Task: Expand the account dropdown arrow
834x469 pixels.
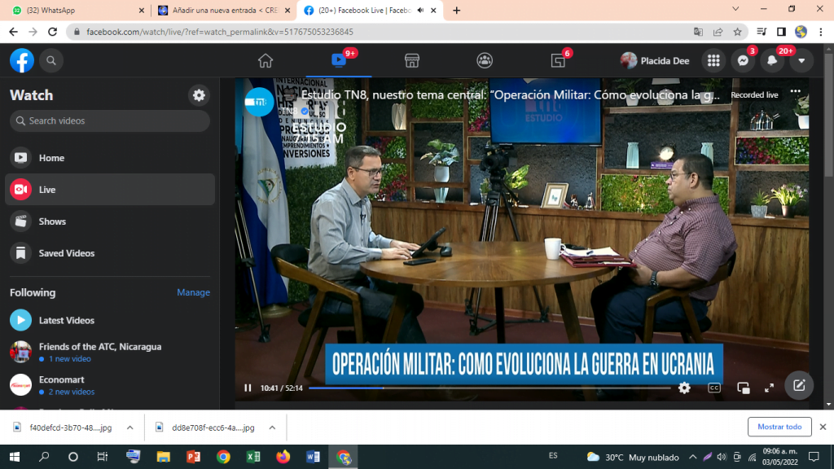Action: point(801,60)
